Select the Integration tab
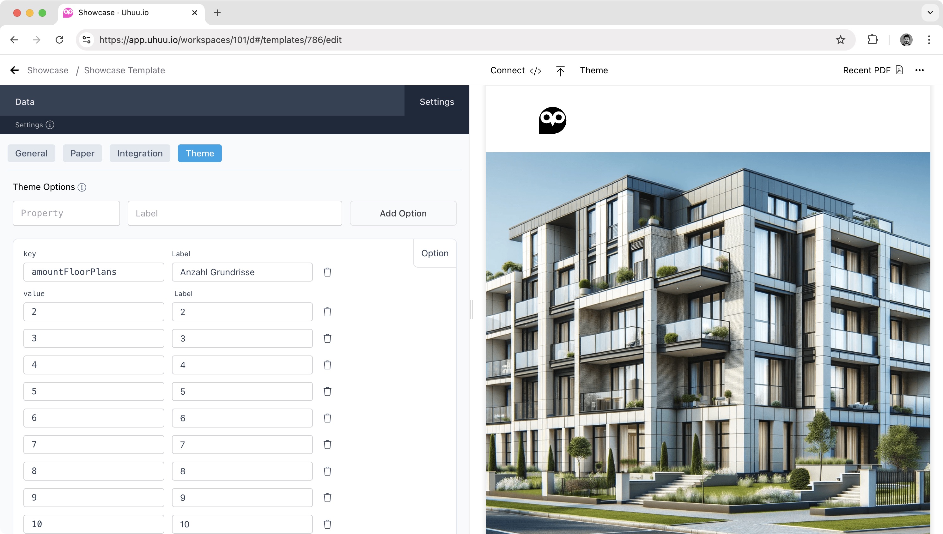This screenshot has height=534, width=943. pyautogui.click(x=139, y=153)
